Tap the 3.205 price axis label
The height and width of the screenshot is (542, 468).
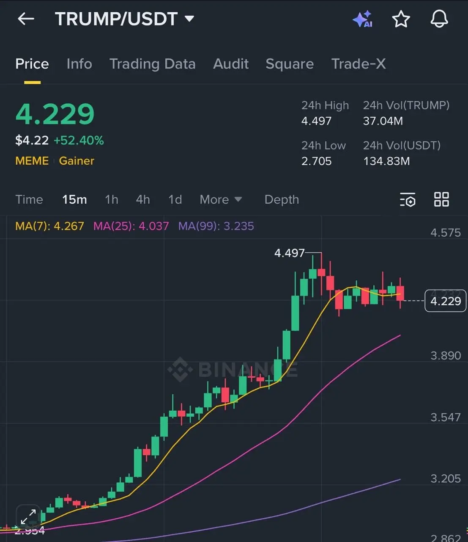pyautogui.click(x=446, y=478)
